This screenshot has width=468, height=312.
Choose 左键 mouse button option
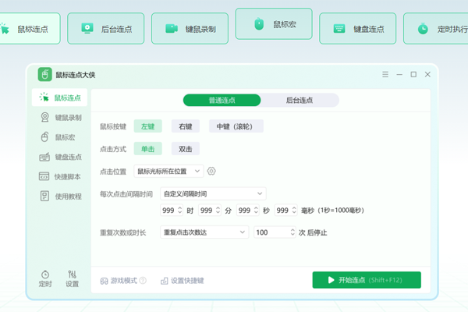[147, 126]
